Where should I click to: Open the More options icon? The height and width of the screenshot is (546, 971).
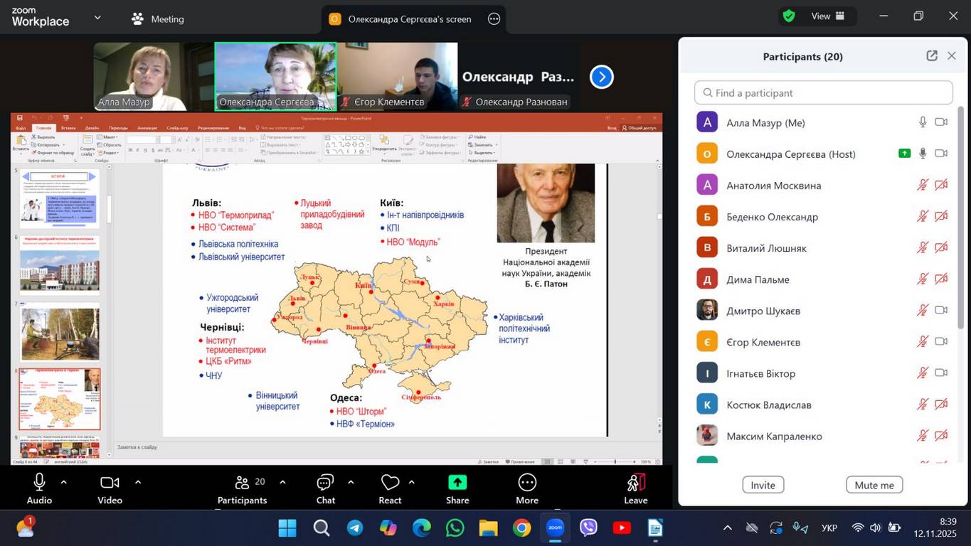527,483
